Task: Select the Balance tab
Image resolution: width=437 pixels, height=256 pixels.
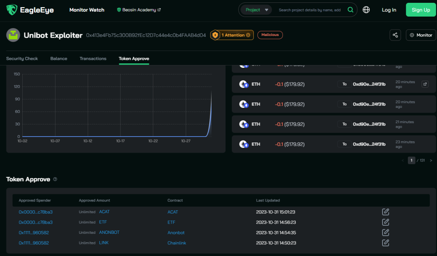Action: [59, 59]
